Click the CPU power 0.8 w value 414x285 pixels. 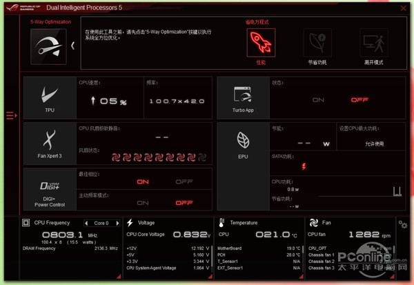coord(293,189)
